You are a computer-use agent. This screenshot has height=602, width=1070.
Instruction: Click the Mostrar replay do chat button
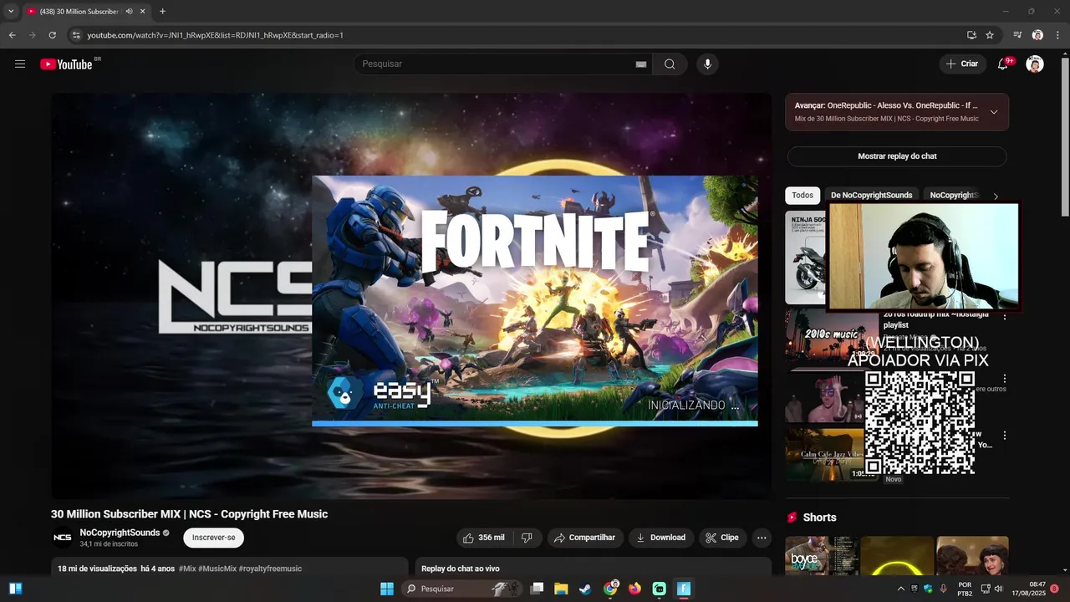tap(897, 156)
